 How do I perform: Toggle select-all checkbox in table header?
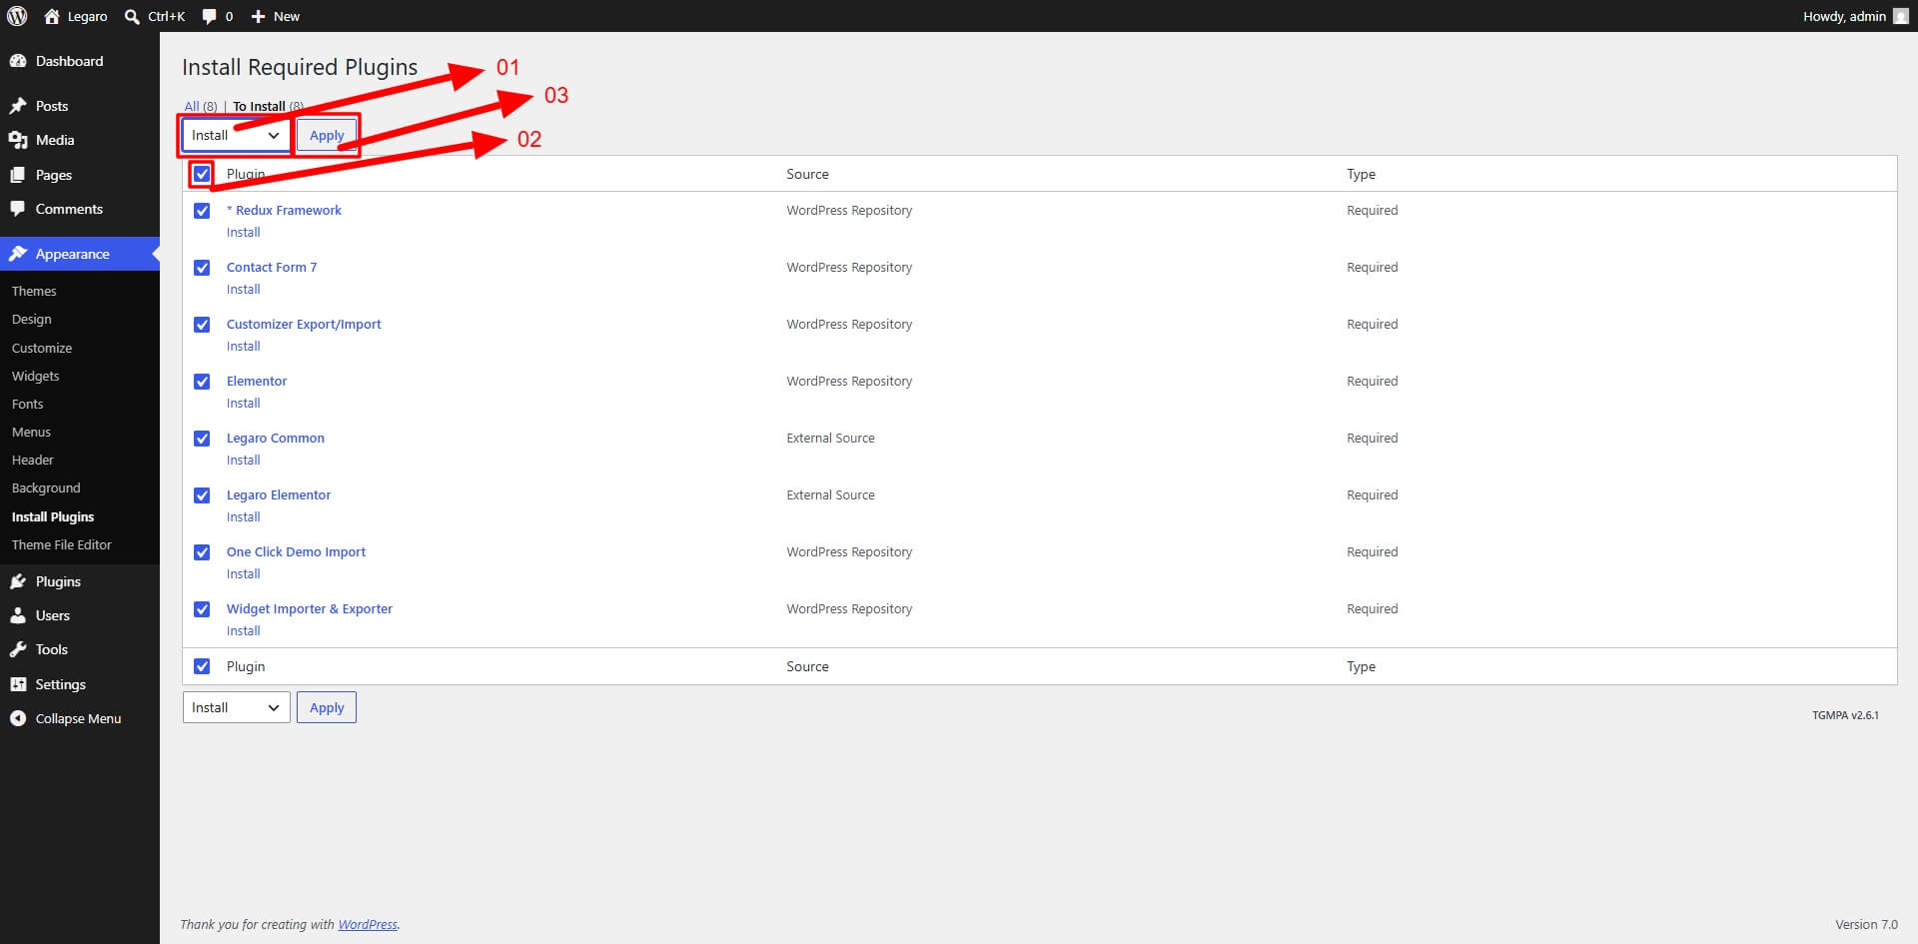tap(202, 174)
